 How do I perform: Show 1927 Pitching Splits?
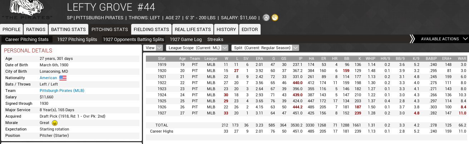tap(77, 40)
